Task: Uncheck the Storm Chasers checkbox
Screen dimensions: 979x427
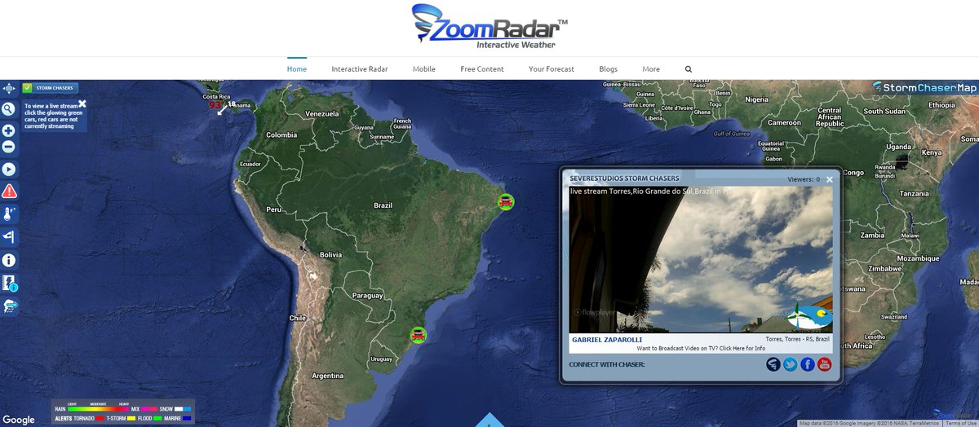Action: [x=27, y=87]
